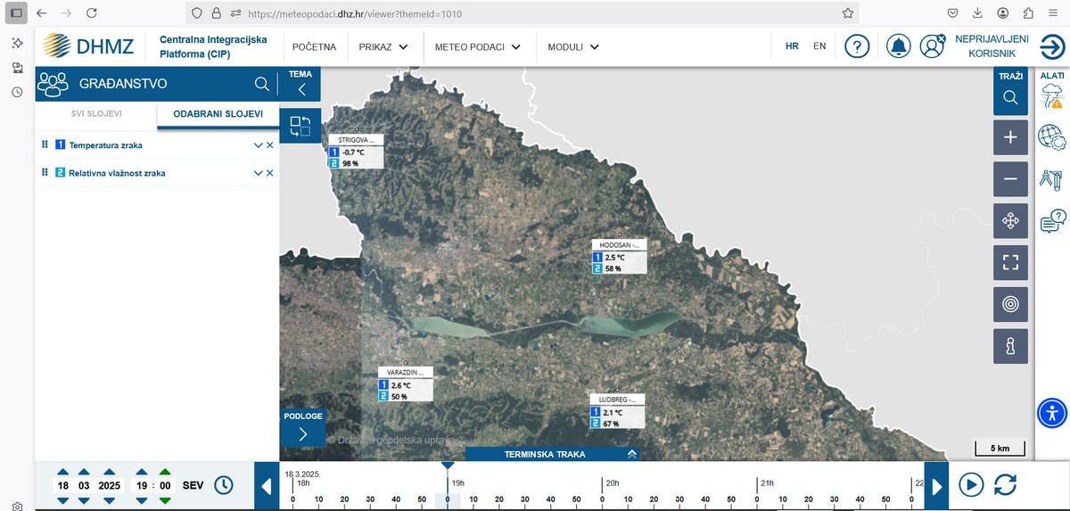Expand Relativna vlažnost zraka layer options
1070x511 pixels.
(x=258, y=173)
